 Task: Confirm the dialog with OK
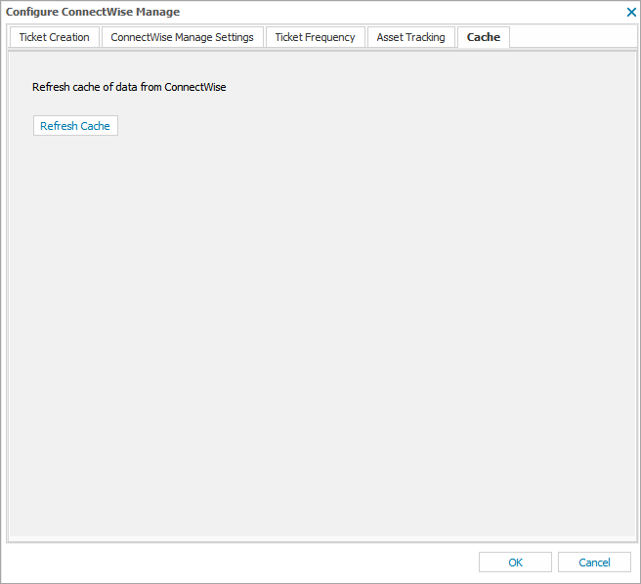(515, 563)
